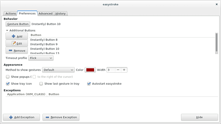The width and height of the screenshot is (221, 124).
Task: Click the blue plus icon on Add button
Action: point(14,36)
